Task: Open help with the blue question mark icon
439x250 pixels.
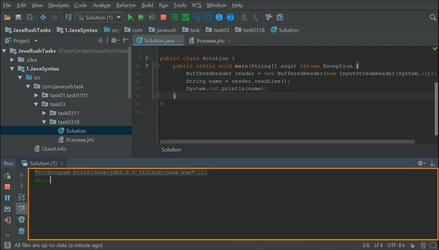Action: tap(230, 17)
